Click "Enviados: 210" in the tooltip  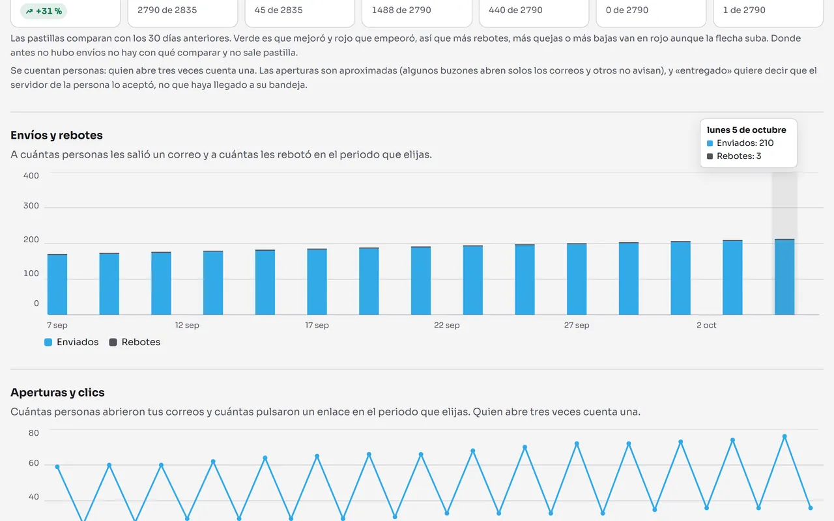(745, 143)
